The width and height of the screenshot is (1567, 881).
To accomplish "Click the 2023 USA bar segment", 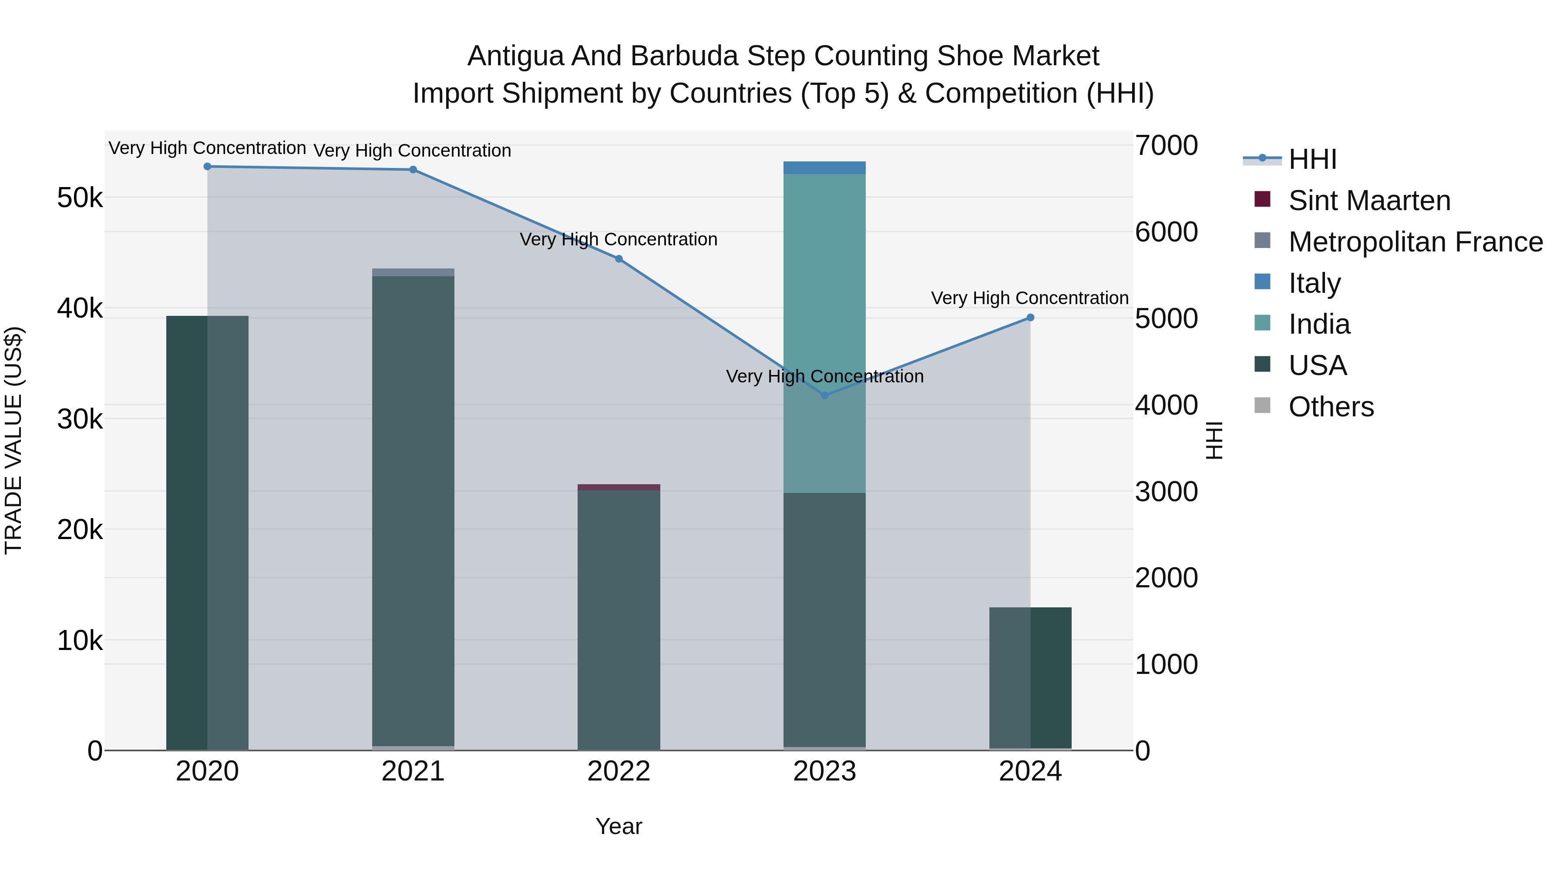I will pos(824,620).
